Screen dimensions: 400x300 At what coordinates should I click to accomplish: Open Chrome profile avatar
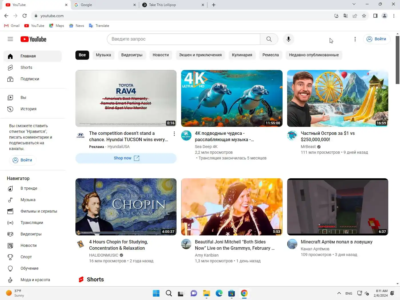(x=385, y=16)
